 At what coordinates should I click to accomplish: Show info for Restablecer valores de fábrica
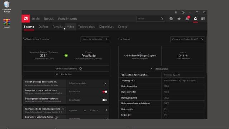56,117
